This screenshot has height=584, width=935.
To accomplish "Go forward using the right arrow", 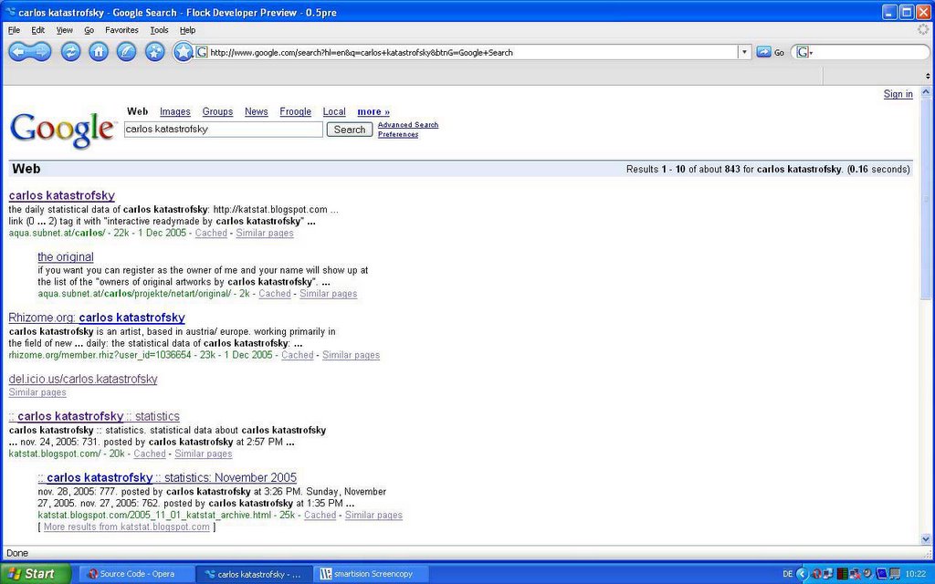I will click(x=40, y=52).
